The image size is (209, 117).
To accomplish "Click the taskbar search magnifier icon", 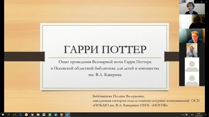I will [x=9, y=114].
